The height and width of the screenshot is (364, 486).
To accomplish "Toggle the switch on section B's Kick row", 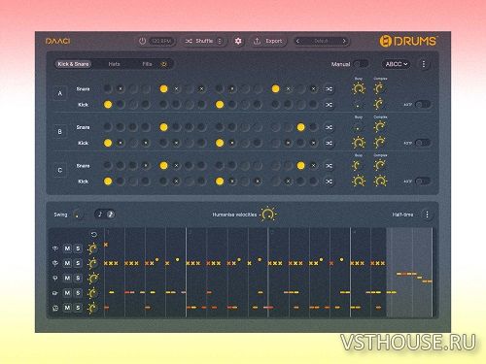I will (423, 143).
